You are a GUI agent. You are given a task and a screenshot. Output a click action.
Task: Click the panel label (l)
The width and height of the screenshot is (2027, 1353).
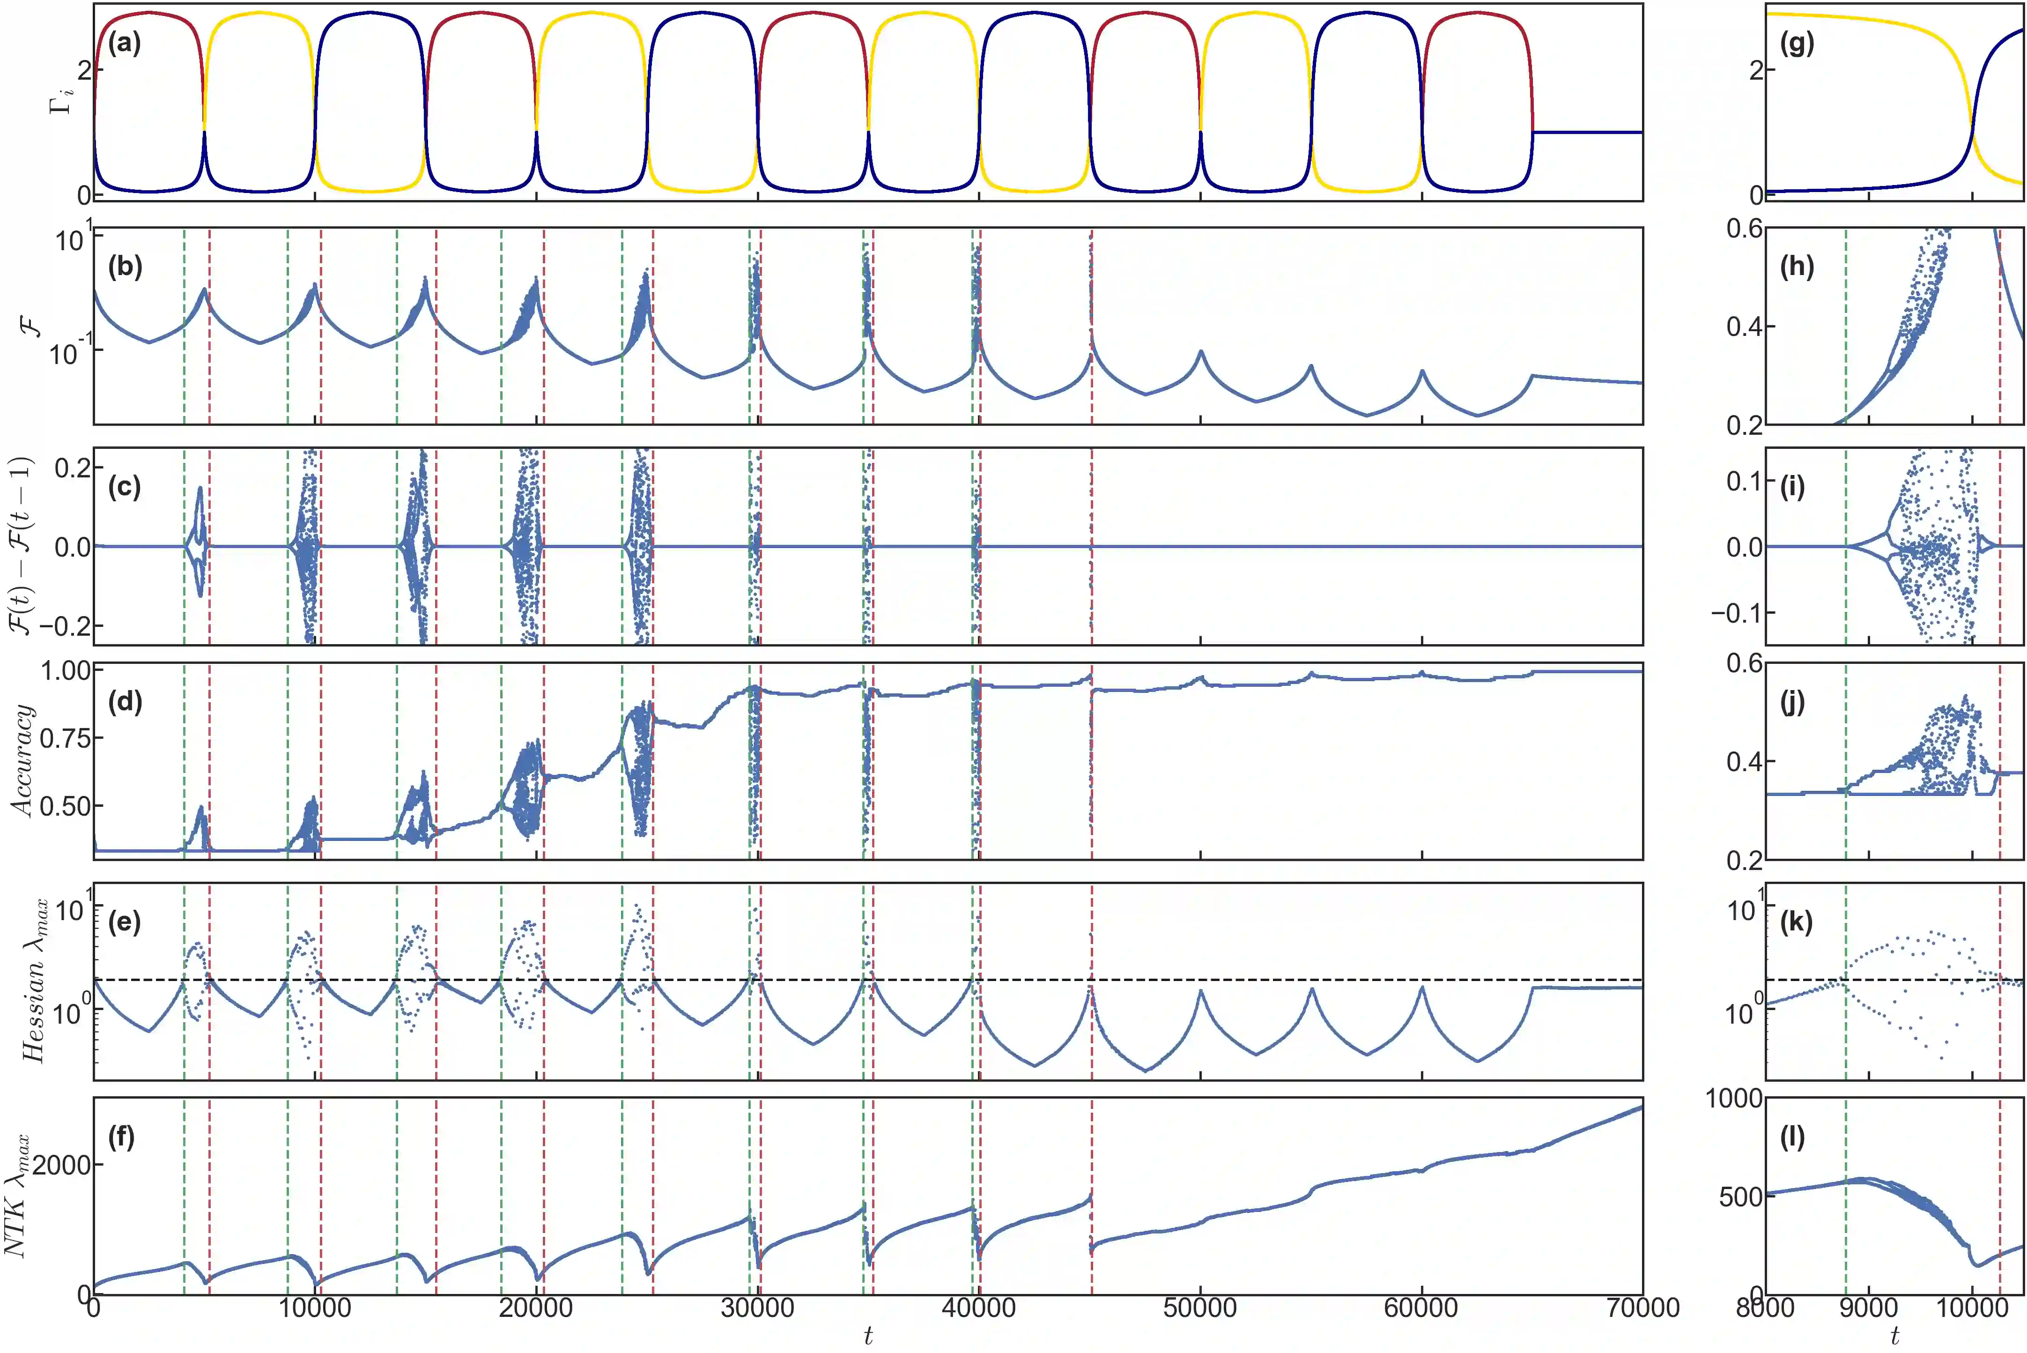click(x=1792, y=1137)
